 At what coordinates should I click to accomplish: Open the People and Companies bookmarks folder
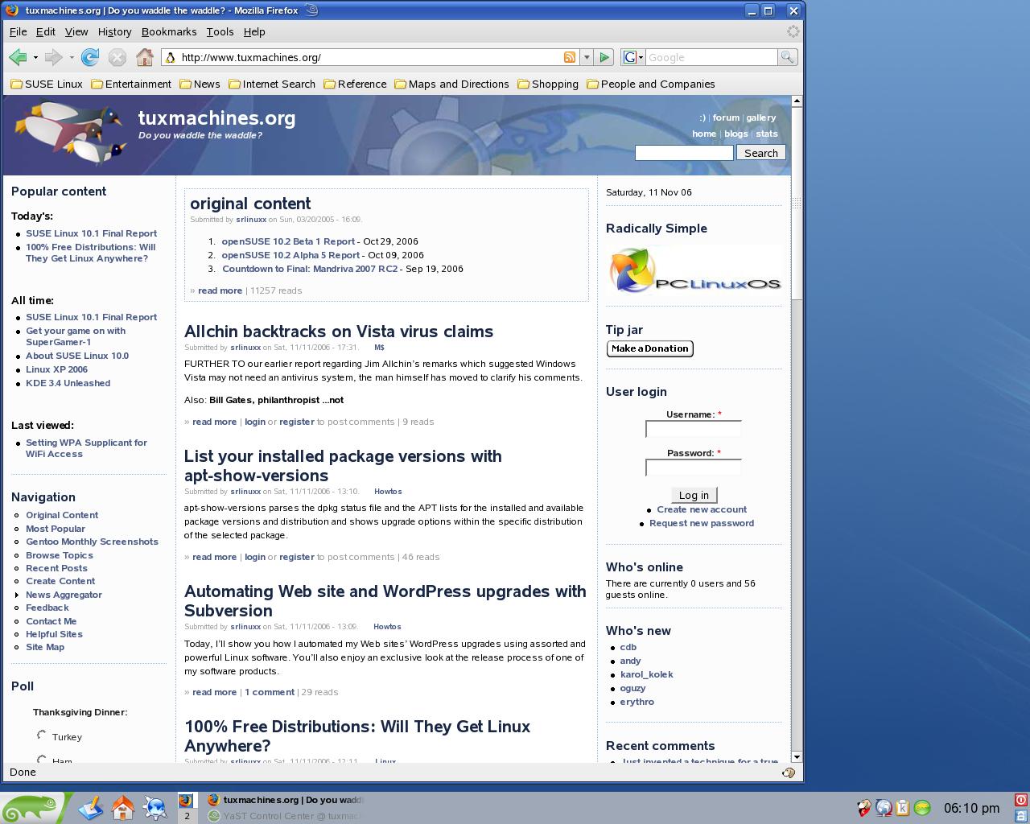tap(650, 84)
